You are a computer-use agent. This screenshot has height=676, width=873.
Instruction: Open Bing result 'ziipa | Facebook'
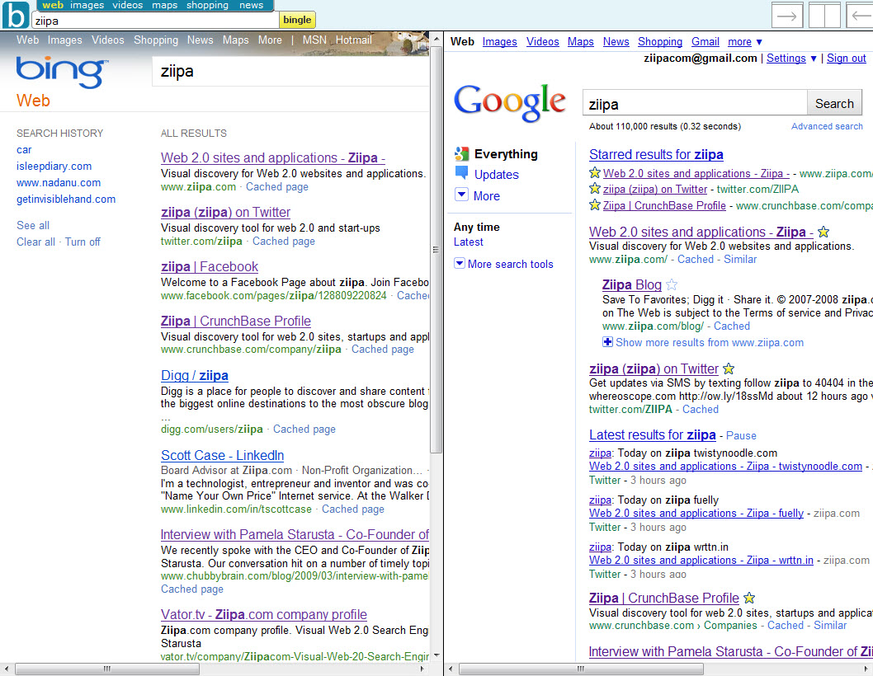210,266
